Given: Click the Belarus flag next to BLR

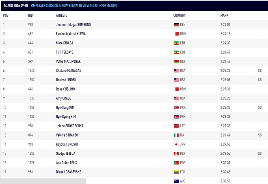Looking at the screenshot, I should click(176, 61).
